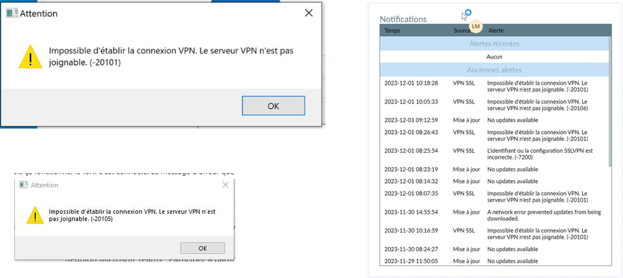Collapse the Anciennes alertes section
Viewport: 623px width, 278px height.
[x=494, y=70]
